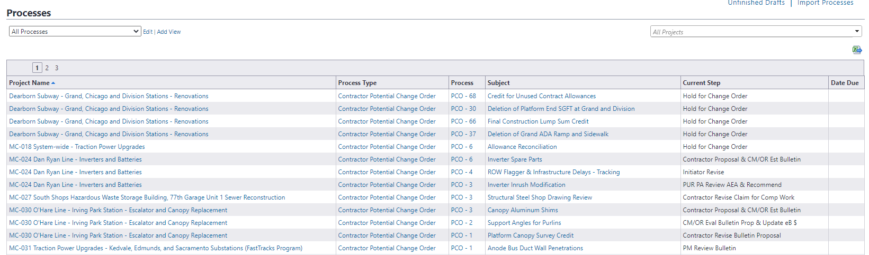Click the Edit view link
This screenshot has height=255, width=869.
(x=148, y=32)
